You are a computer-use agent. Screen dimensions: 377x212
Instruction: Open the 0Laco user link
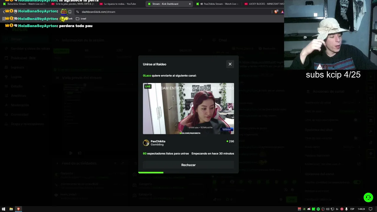147,76
